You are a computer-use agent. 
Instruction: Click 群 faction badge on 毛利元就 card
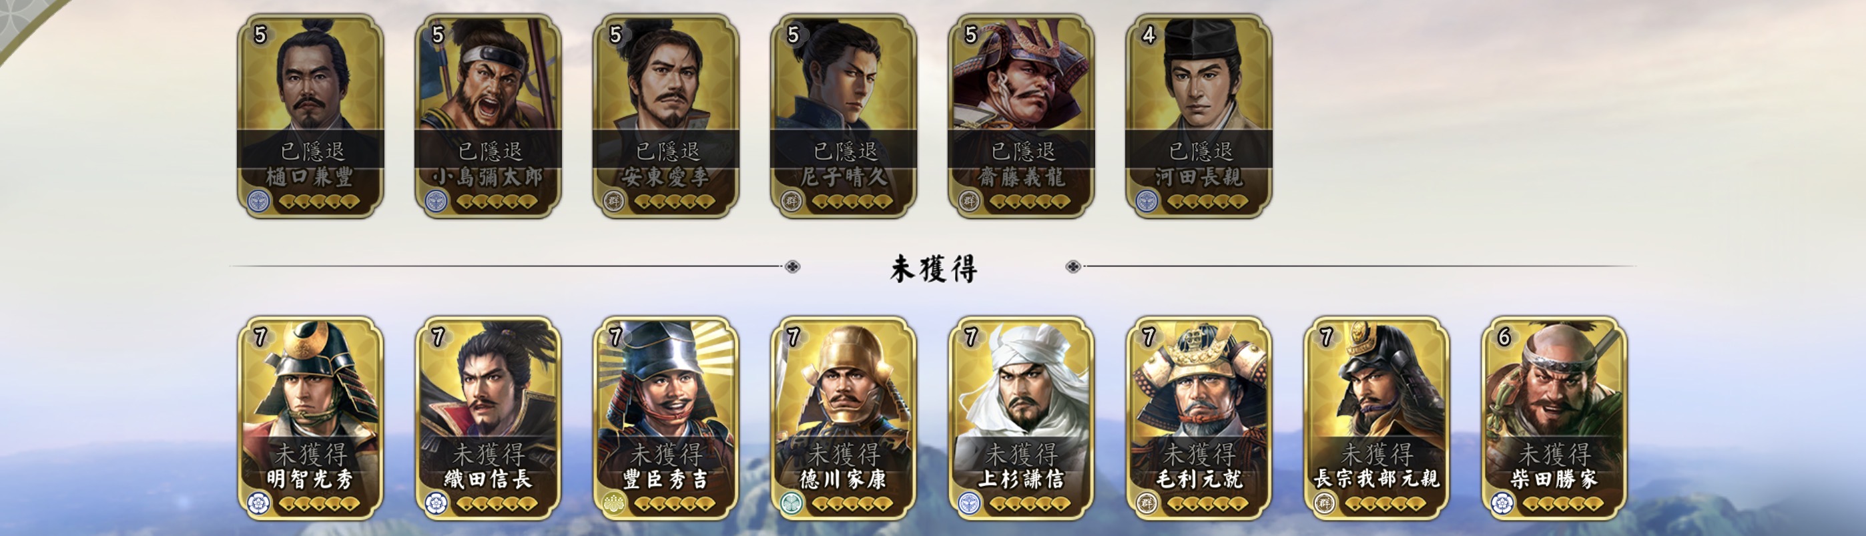click(1147, 503)
